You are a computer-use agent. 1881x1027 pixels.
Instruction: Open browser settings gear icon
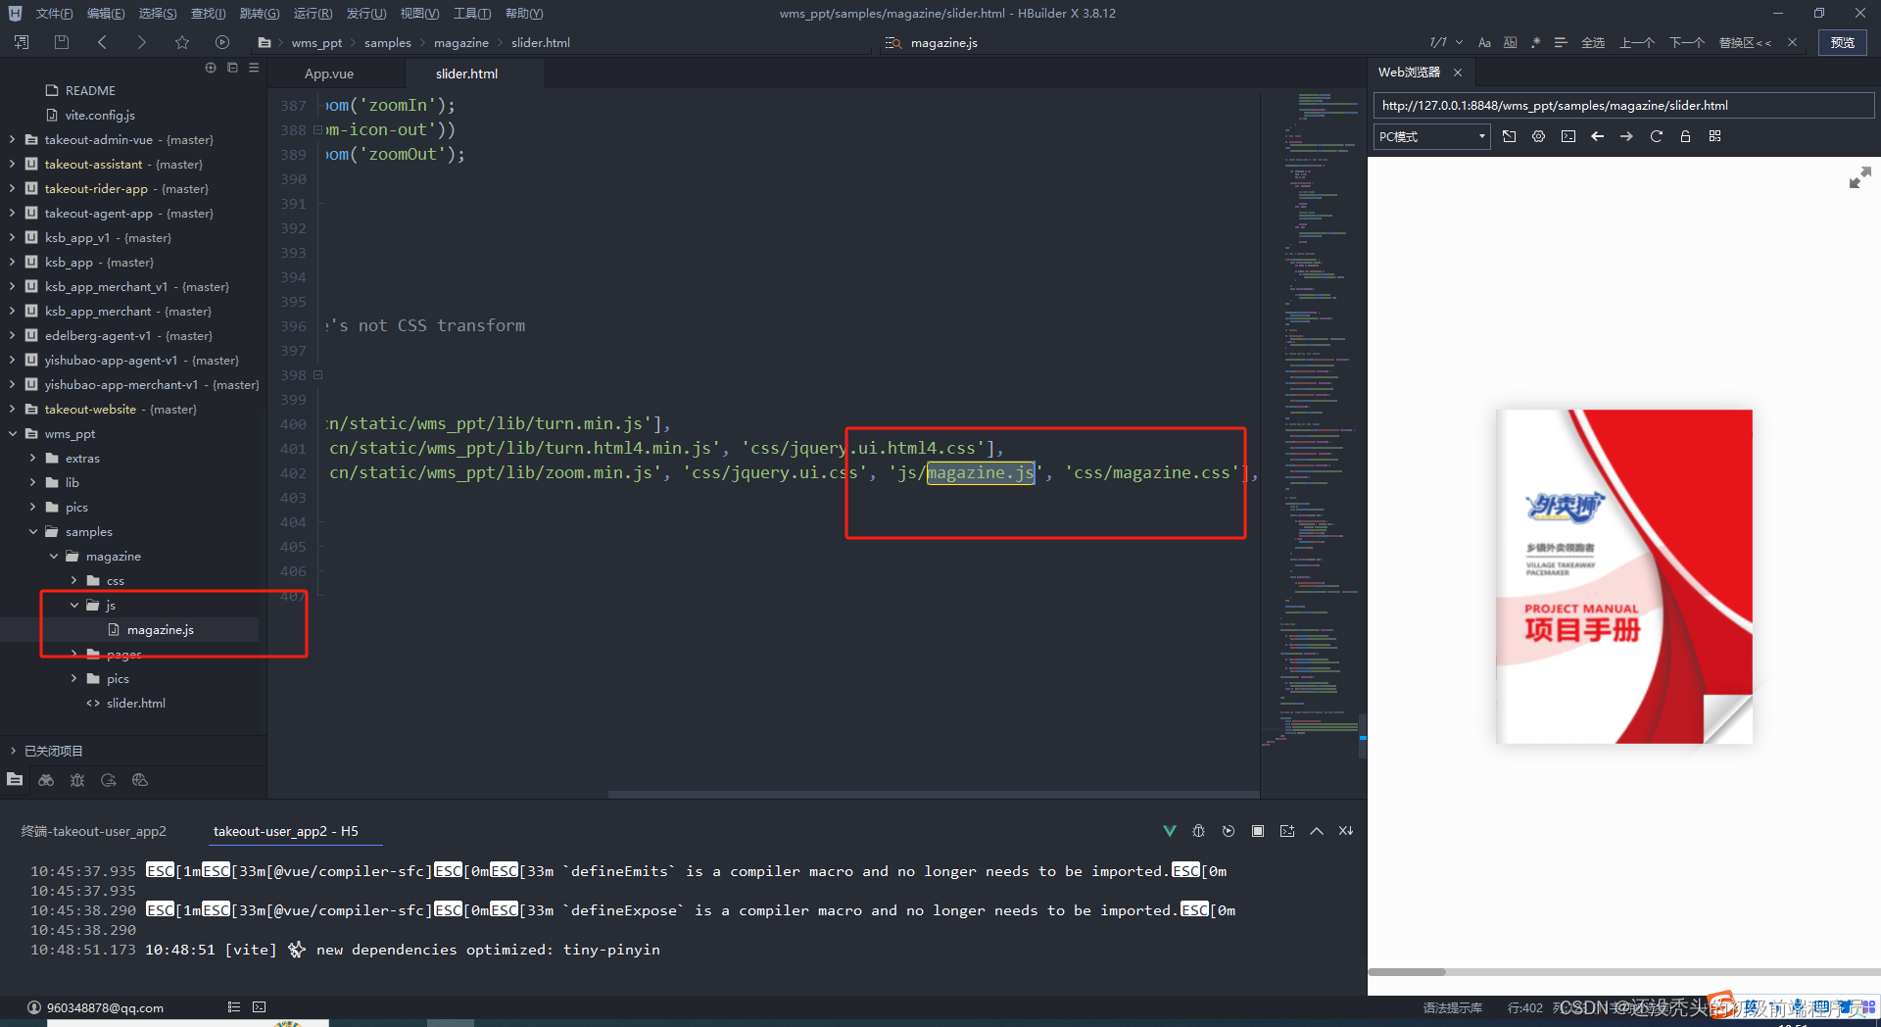pyautogui.click(x=1538, y=136)
